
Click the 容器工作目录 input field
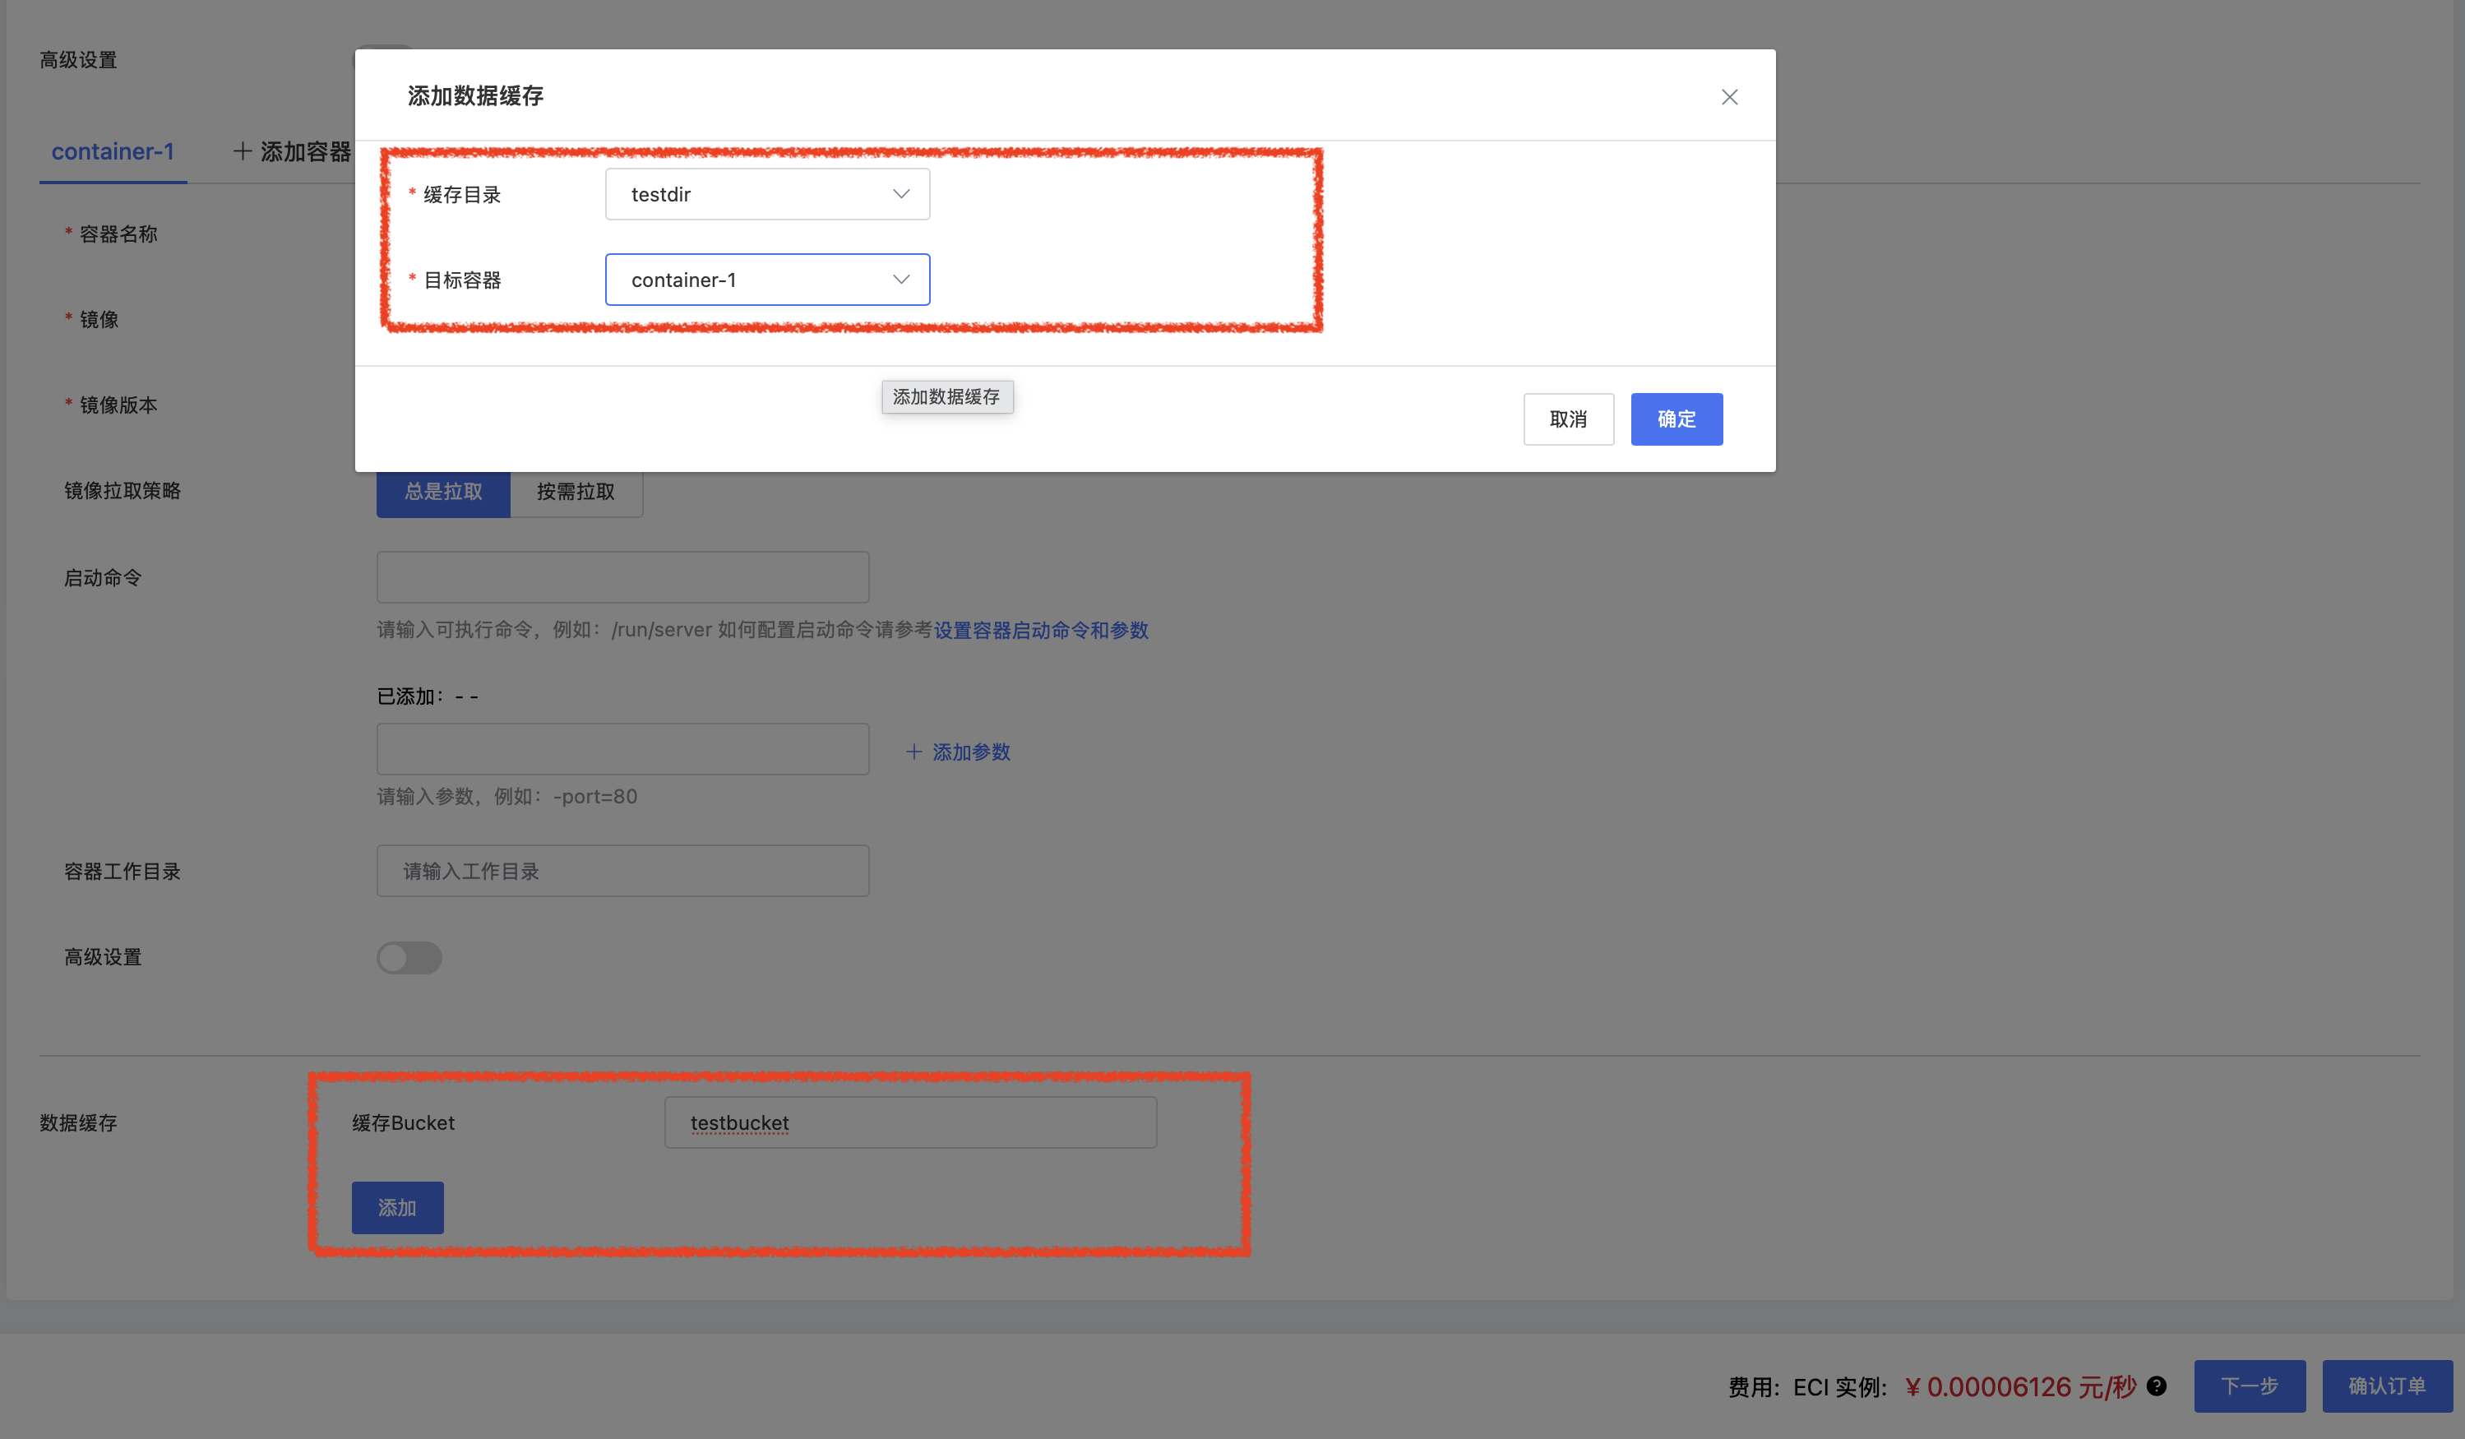click(622, 871)
